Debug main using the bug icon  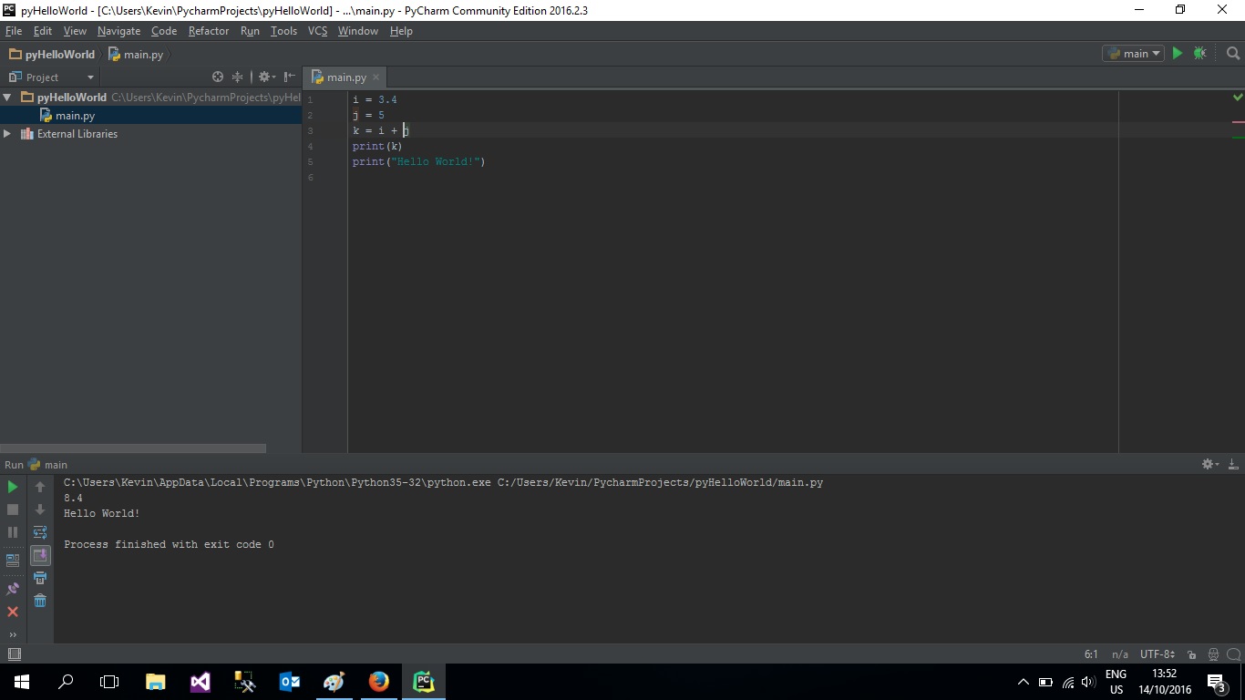(1199, 53)
